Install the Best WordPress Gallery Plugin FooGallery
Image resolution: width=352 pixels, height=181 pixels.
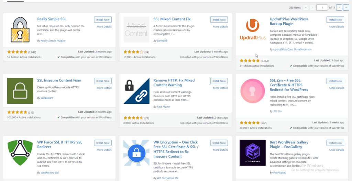335,143
